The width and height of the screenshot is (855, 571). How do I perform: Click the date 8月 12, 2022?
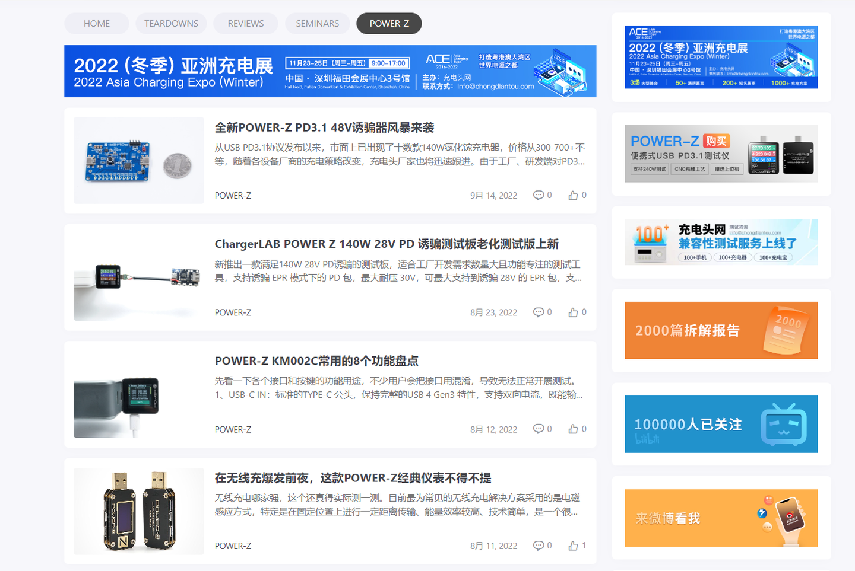point(493,429)
